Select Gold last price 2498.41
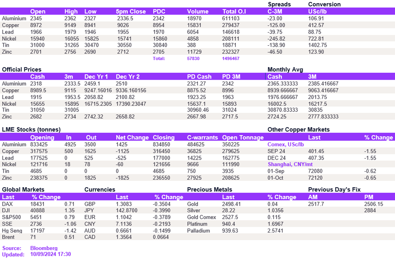Screen dimensions: 395x262 coord(231,204)
